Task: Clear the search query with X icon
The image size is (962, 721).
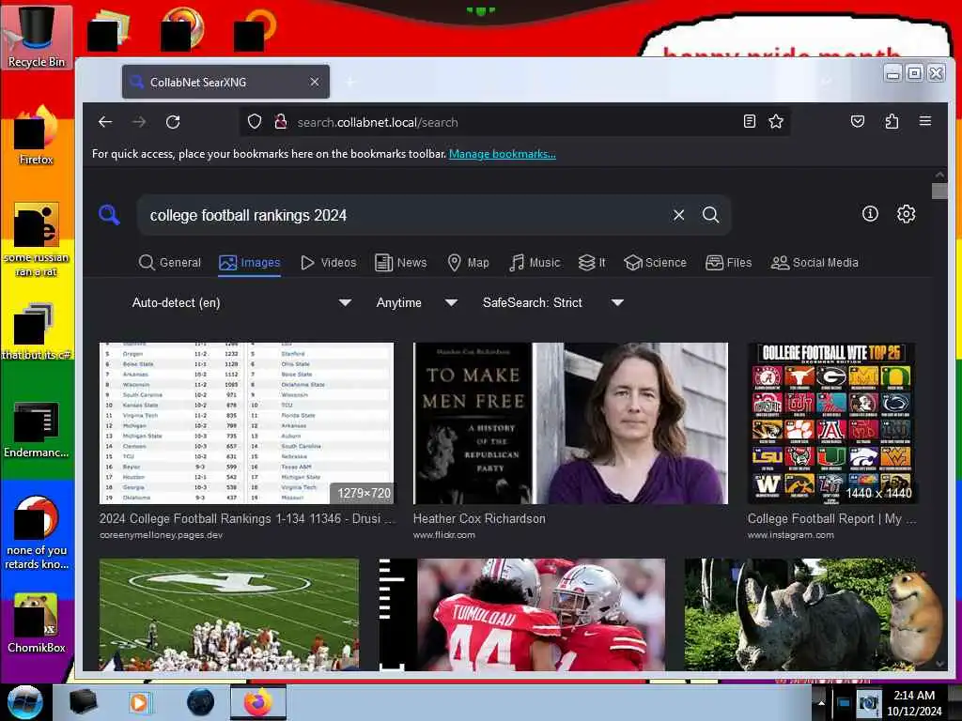Action: (678, 215)
